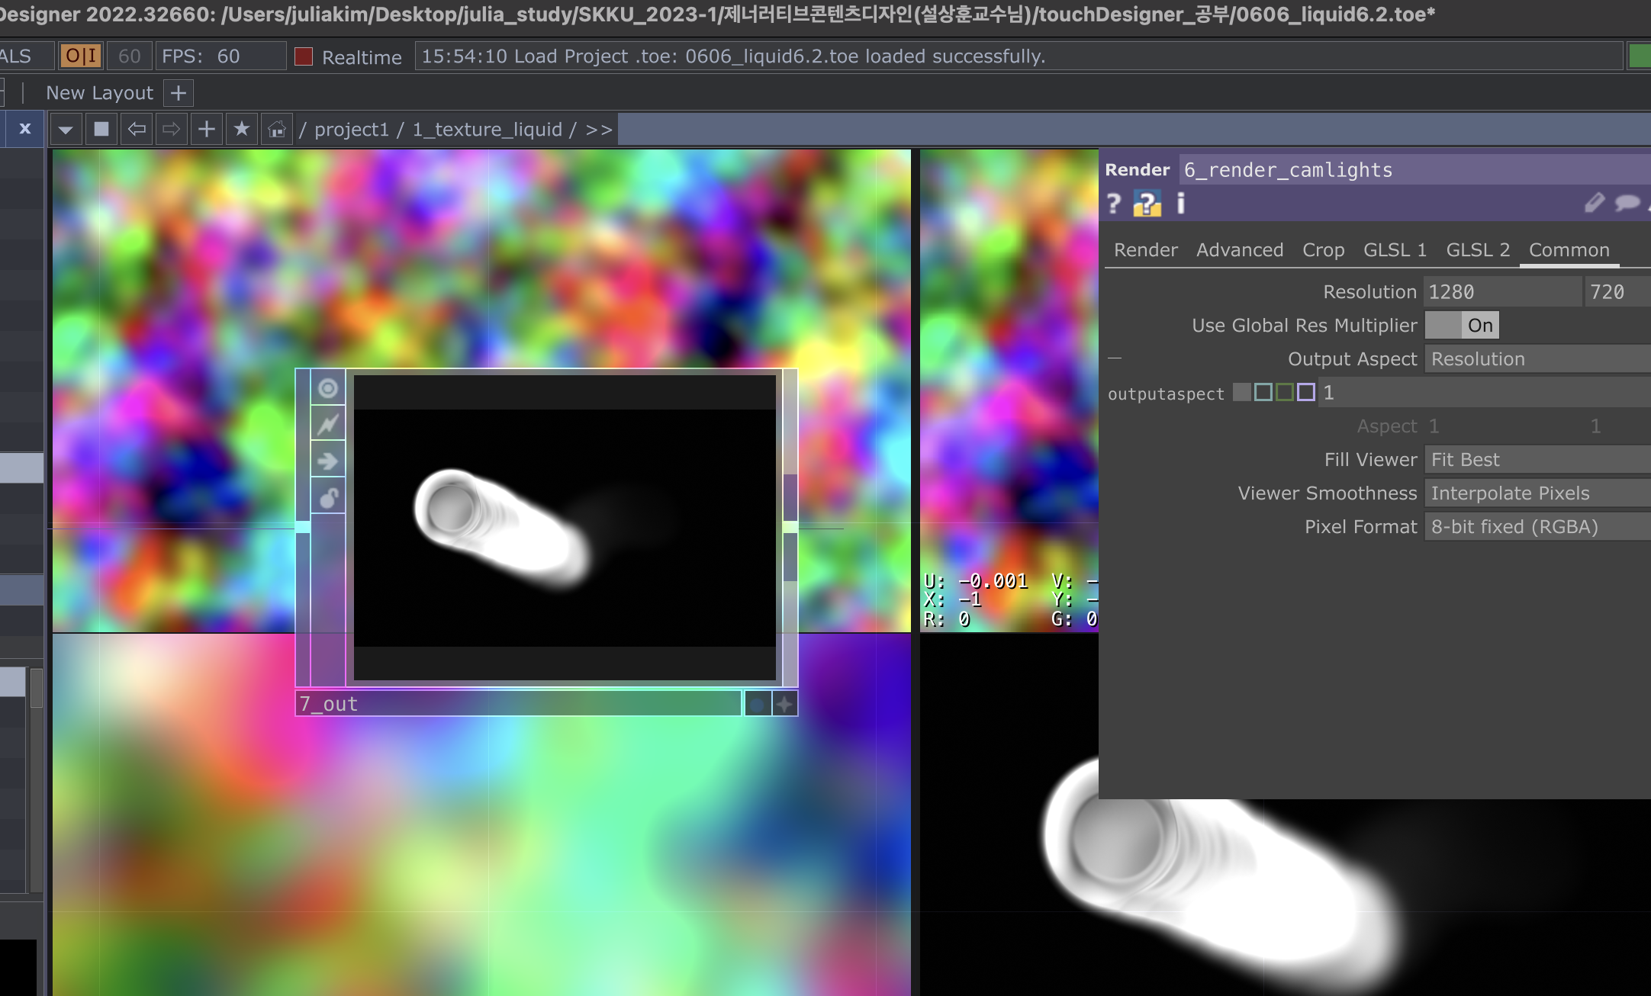Open operator help question mark icon
Viewport: 1651px width, 996px height.
point(1114,204)
